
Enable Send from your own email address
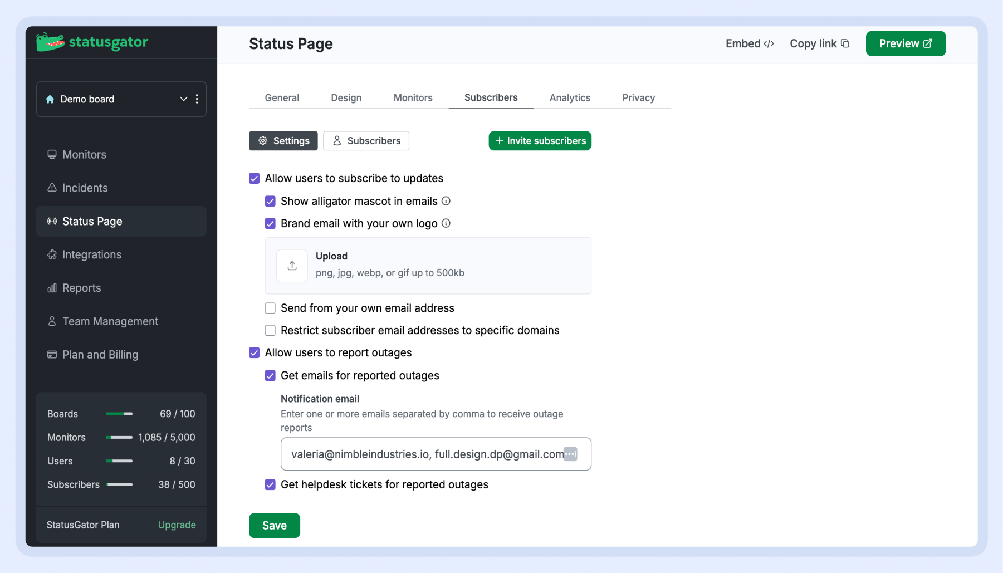[270, 308]
